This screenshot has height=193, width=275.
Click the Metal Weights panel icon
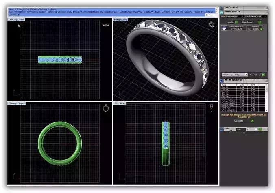[222, 81]
